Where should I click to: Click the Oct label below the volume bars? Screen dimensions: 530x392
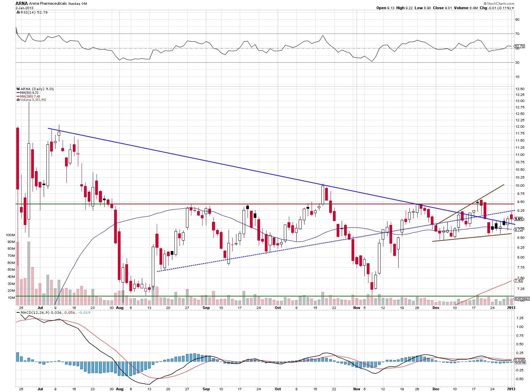278,308
